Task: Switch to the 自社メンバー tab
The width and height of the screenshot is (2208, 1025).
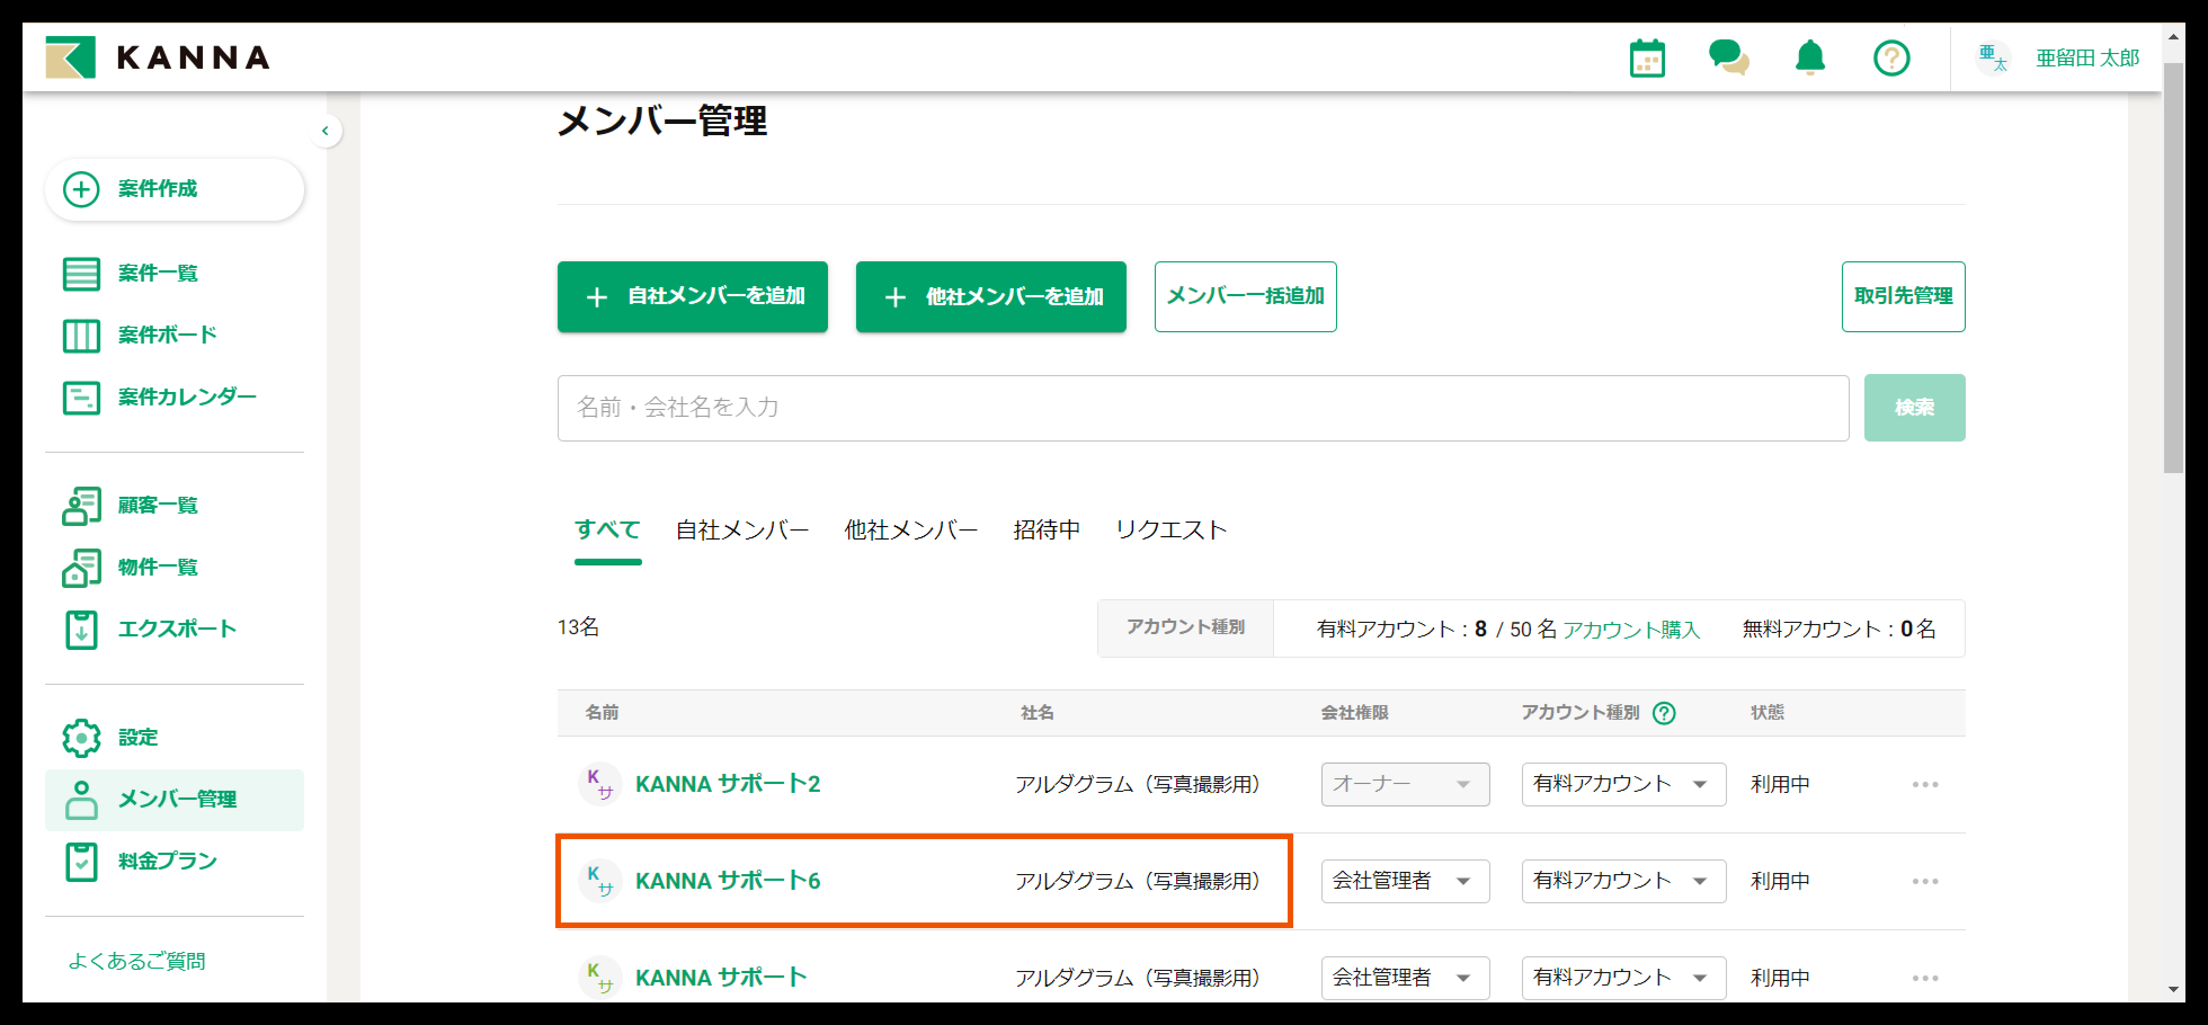Action: pyautogui.click(x=741, y=529)
